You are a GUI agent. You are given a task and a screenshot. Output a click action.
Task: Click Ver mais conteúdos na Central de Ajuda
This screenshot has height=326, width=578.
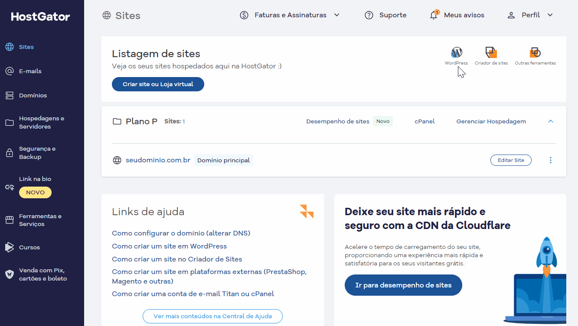click(212, 316)
